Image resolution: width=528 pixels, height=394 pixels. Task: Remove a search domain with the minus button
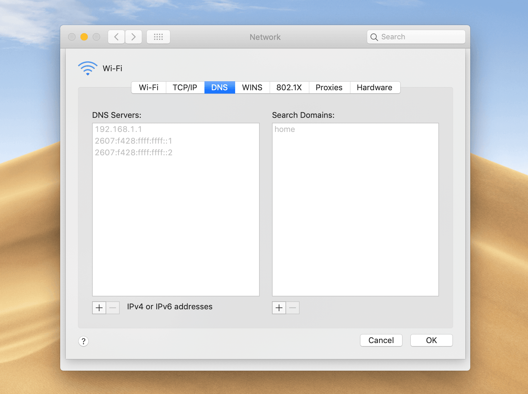(293, 308)
